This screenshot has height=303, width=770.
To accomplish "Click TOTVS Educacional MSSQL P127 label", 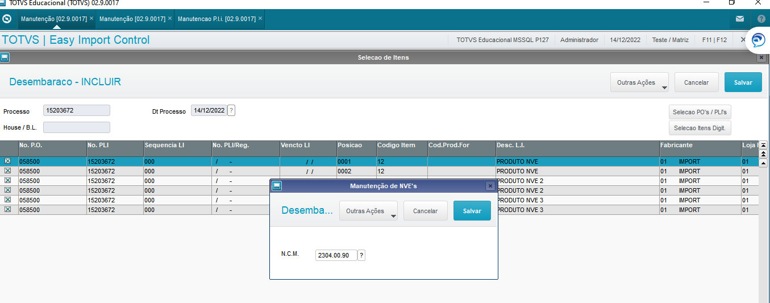I will (x=502, y=40).
